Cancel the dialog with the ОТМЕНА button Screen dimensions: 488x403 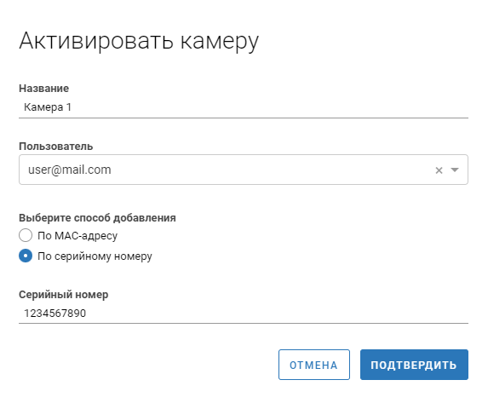314,365
